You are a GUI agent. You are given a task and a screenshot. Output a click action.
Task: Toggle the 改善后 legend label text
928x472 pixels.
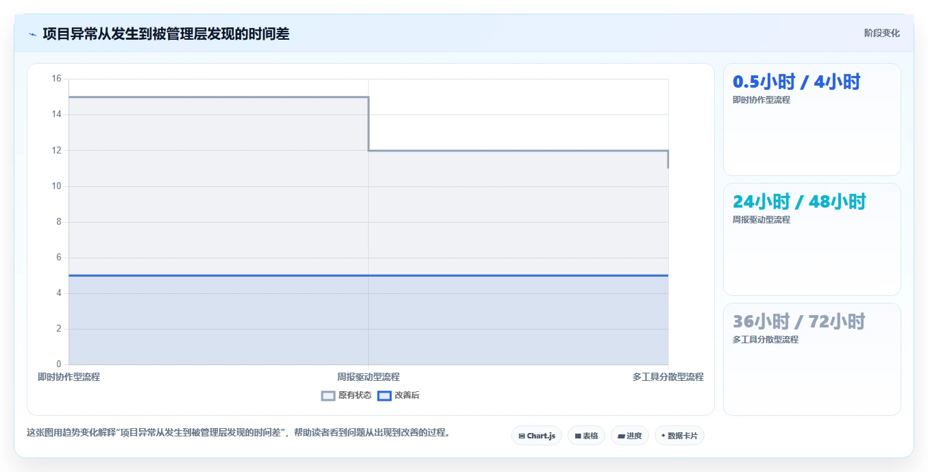pos(407,395)
